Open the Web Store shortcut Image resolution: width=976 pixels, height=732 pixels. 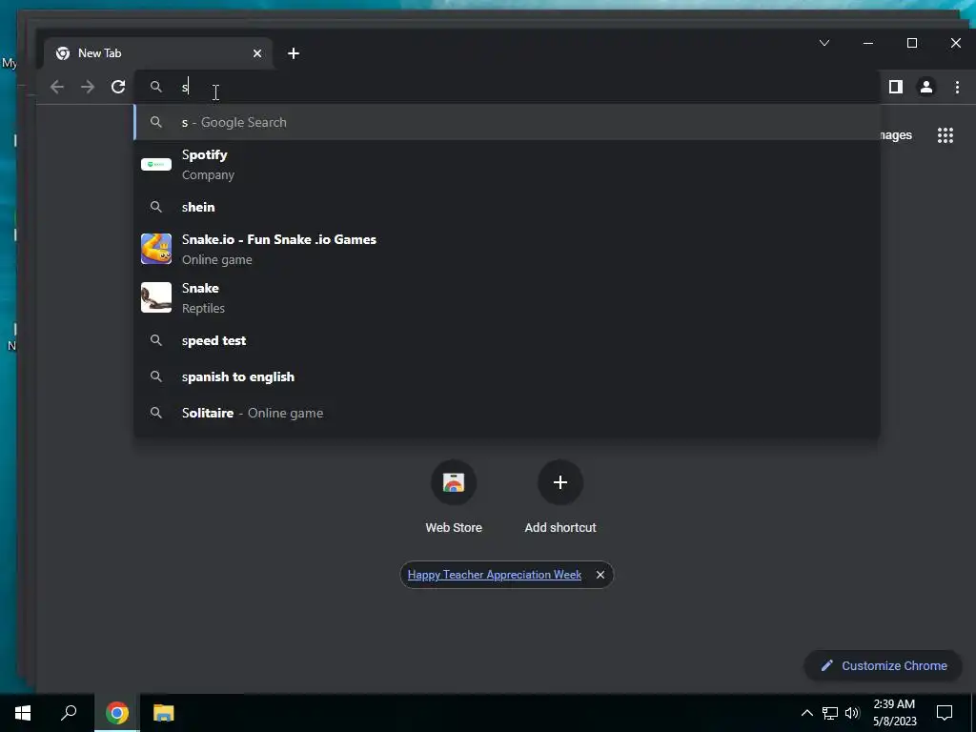(x=454, y=498)
